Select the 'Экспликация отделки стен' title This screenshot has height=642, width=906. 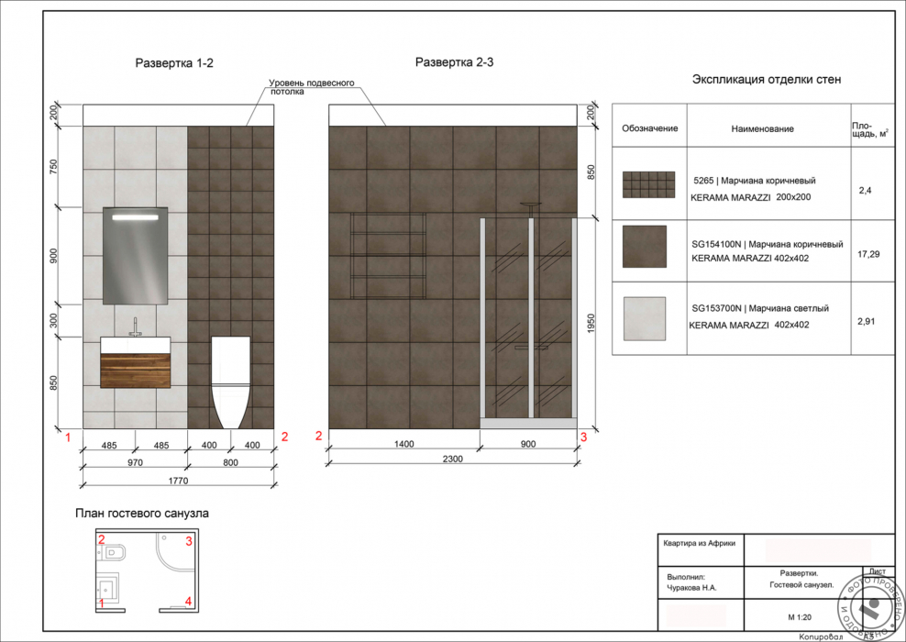(766, 80)
